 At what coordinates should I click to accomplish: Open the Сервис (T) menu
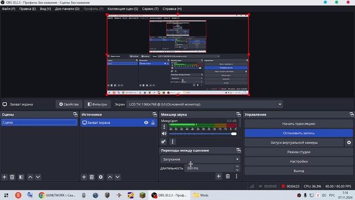point(150,9)
